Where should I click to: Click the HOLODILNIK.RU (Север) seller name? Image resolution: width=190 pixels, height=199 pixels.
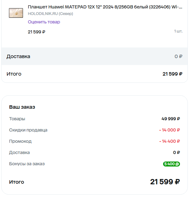pyautogui.click(x=50, y=14)
